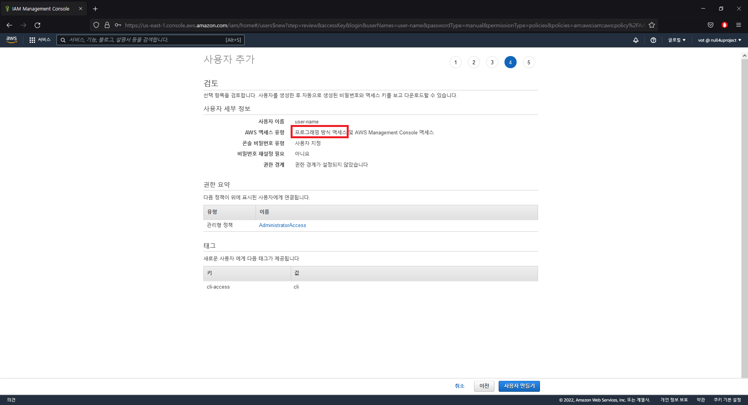Click the red extension icon in toolbar
The width and height of the screenshot is (748, 405).
pyautogui.click(x=725, y=25)
